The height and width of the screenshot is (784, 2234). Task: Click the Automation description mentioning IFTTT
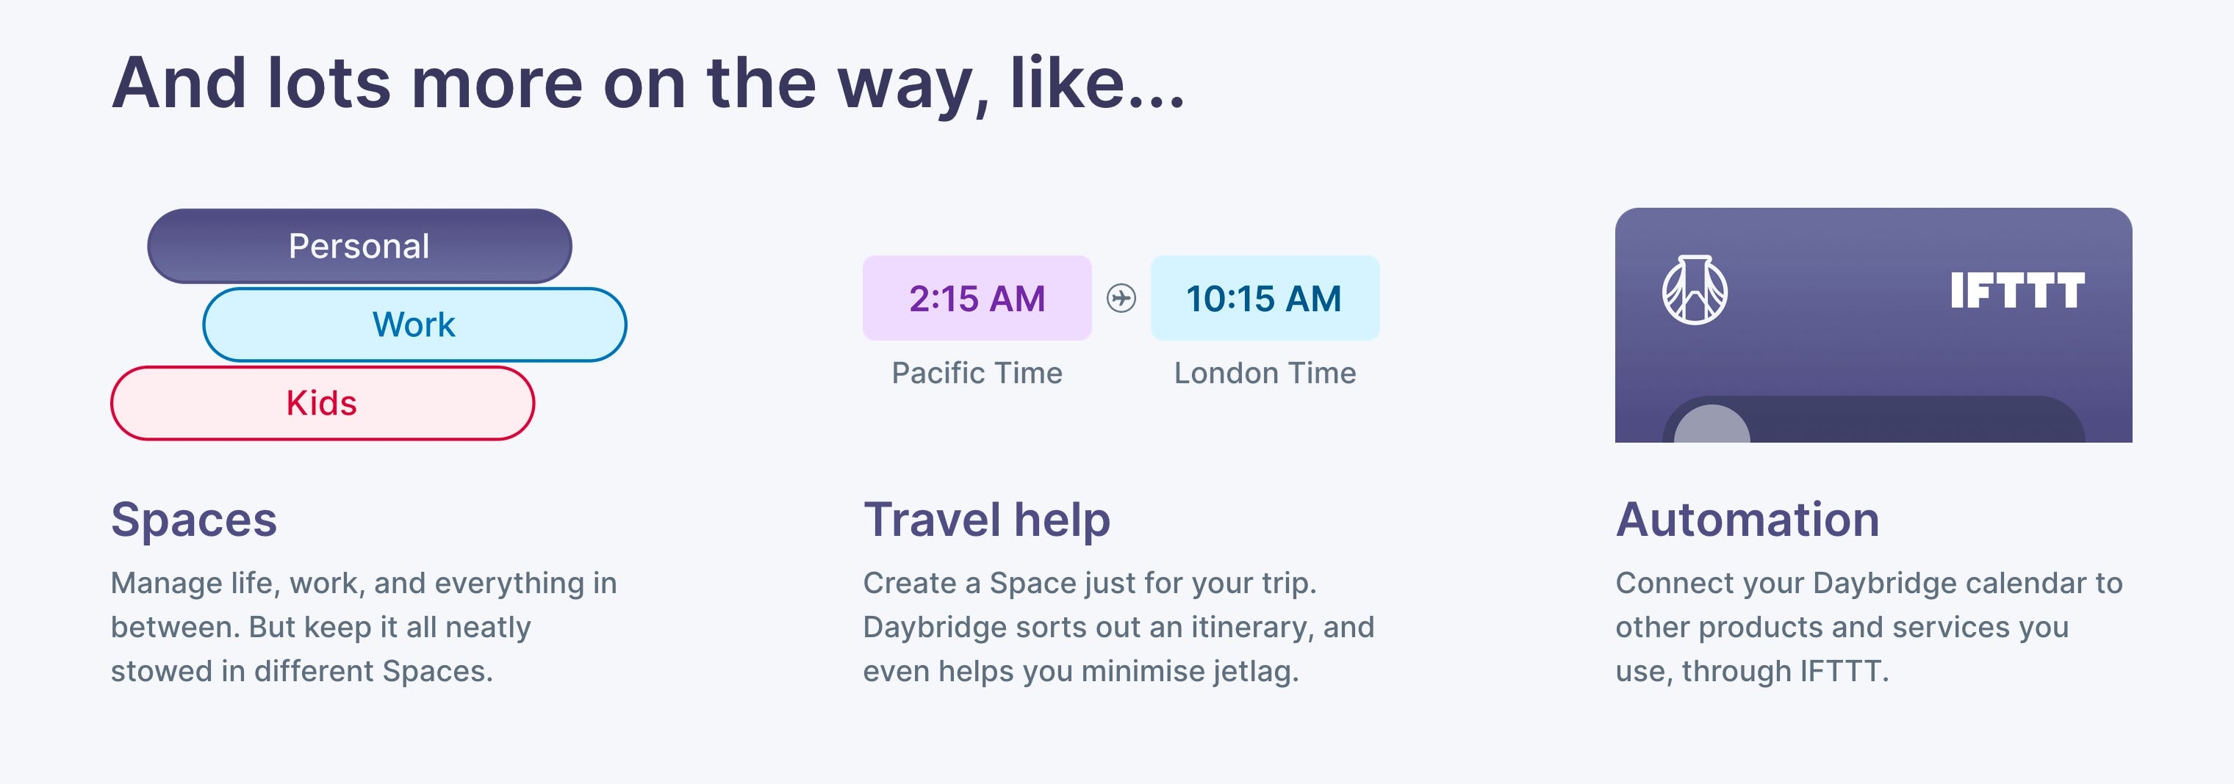click(x=1869, y=627)
